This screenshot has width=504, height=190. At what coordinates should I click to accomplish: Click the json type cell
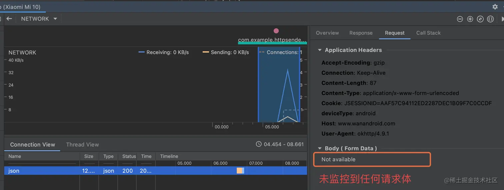(109, 171)
